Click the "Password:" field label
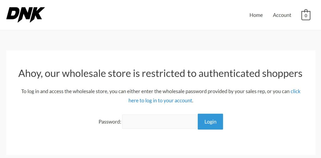Viewport: 321px width, 158px height. pos(110,122)
